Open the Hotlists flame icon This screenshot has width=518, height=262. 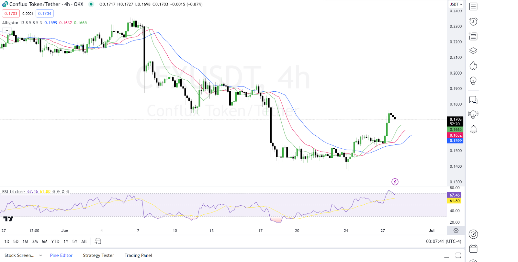[x=473, y=66]
